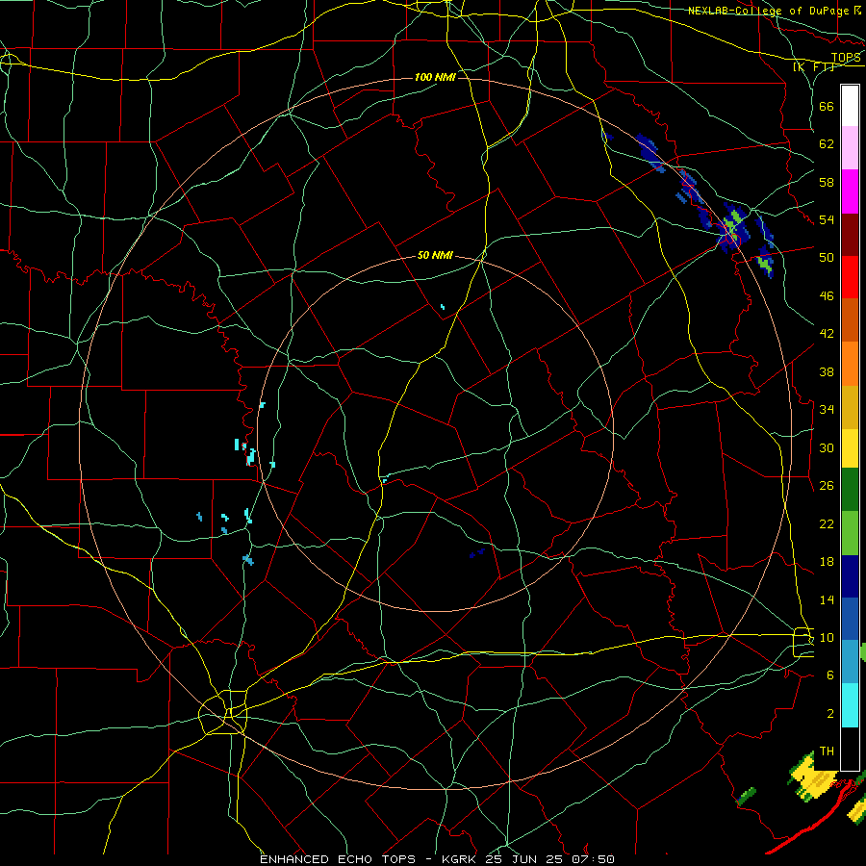The height and width of the screenshot is (866, 866).
Task: Click the legend value '18'
Action: [x=827, y=562]
